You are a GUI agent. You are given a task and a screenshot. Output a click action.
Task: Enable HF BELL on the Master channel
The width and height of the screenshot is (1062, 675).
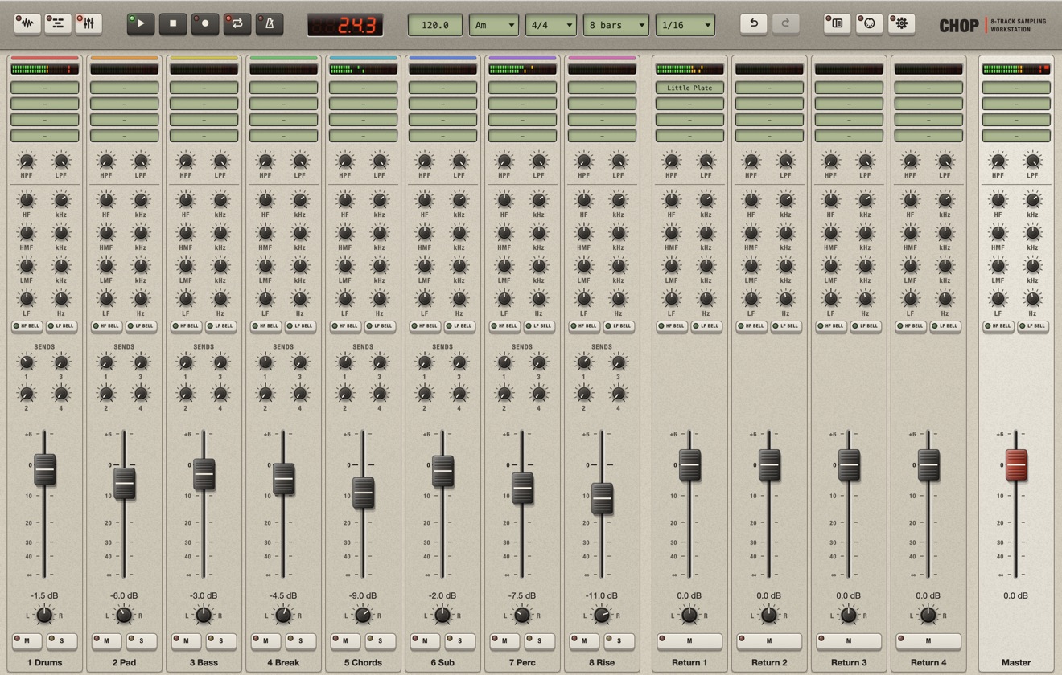coord(998,326)
